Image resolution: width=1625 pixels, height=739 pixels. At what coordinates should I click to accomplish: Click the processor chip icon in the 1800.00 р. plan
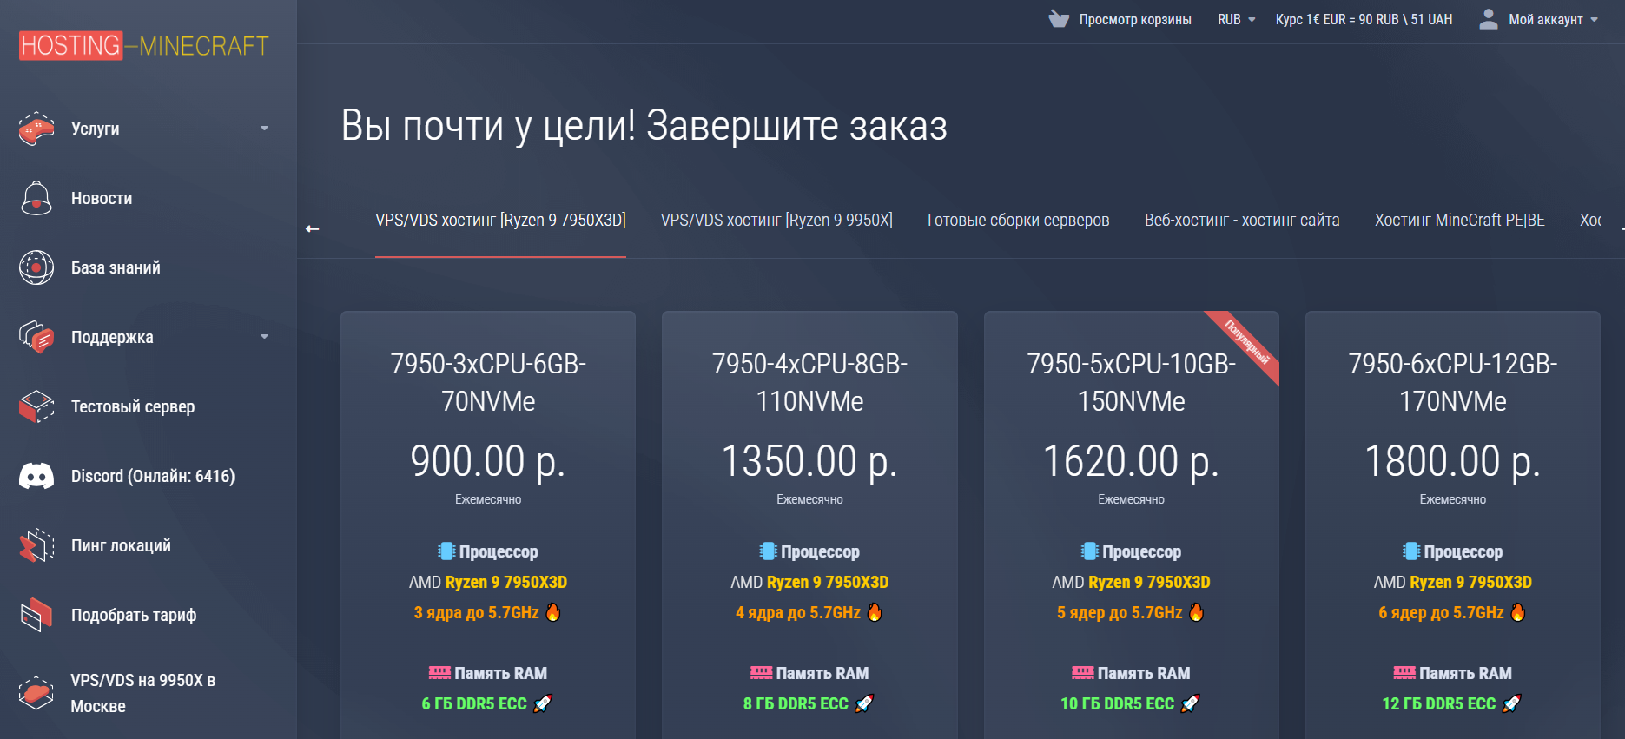point(1411,551)
